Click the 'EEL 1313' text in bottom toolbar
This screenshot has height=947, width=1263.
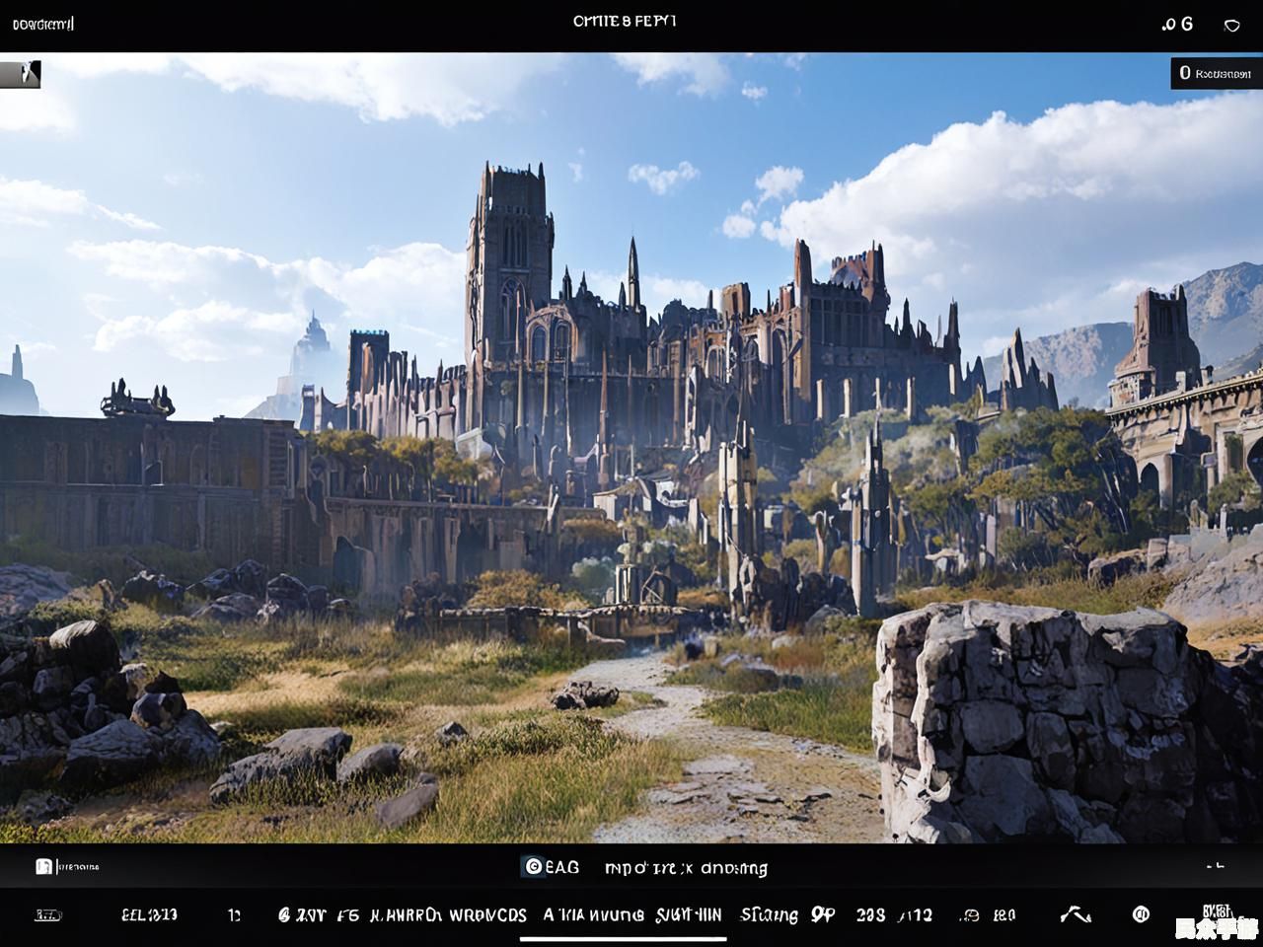[149, 915]
